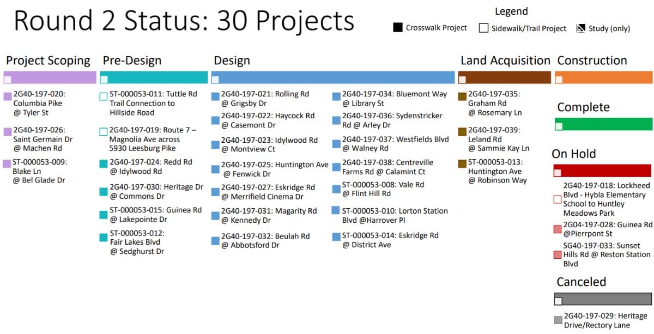Image resolution: width=654 pixels, height=334 pixels.
Task: Select the Pre-Design column heading
Action: pyautogui.click(x=132, y=60)
